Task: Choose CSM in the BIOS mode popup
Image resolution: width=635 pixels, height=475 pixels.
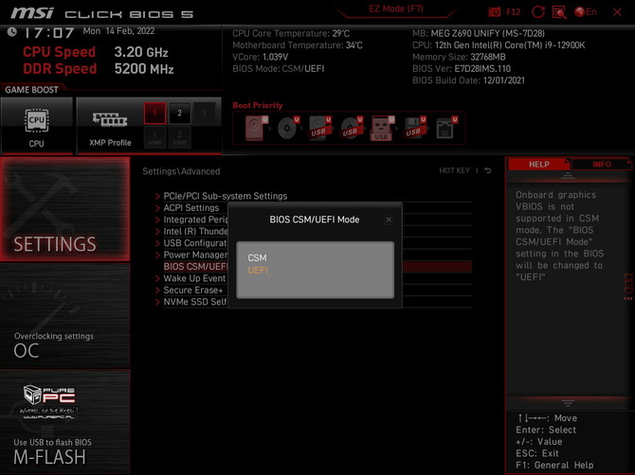Action: point(257,257)
